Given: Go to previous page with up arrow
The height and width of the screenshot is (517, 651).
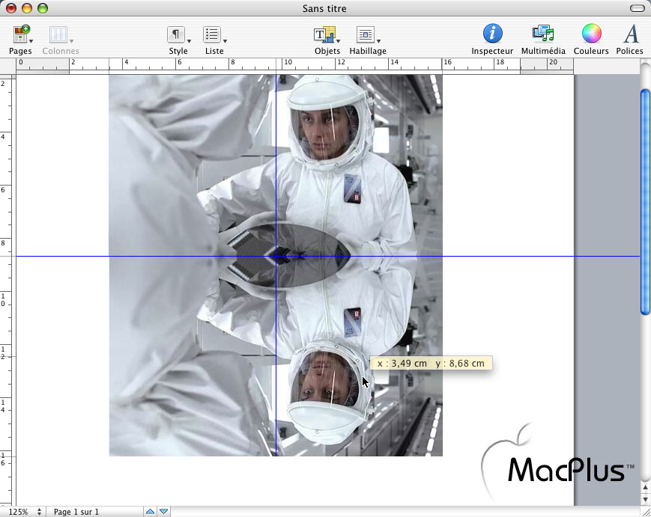Looking at the screenshot, I should [x=151, y=512].
